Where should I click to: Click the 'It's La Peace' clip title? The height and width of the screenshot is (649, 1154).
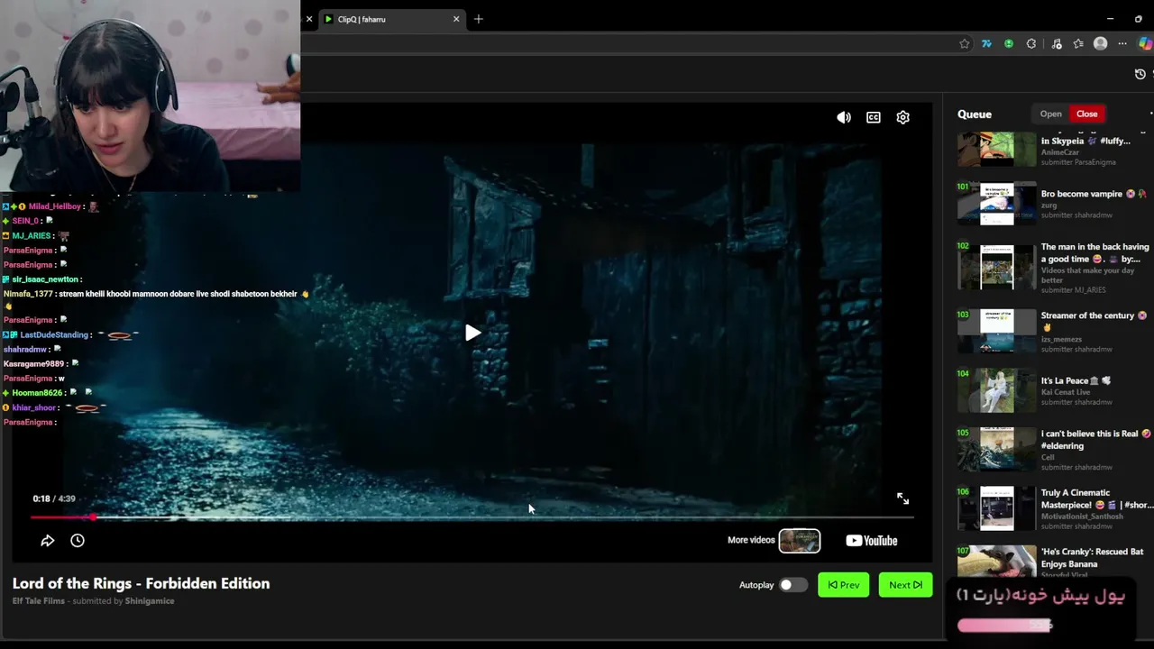coord(1076,380)
